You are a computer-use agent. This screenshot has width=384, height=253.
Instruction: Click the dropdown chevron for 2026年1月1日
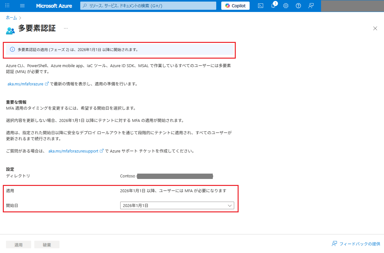(x=229, y=205)
